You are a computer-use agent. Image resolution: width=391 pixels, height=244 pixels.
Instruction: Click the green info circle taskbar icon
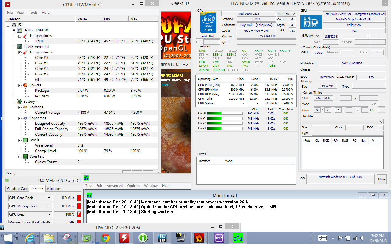pos(143,238)
